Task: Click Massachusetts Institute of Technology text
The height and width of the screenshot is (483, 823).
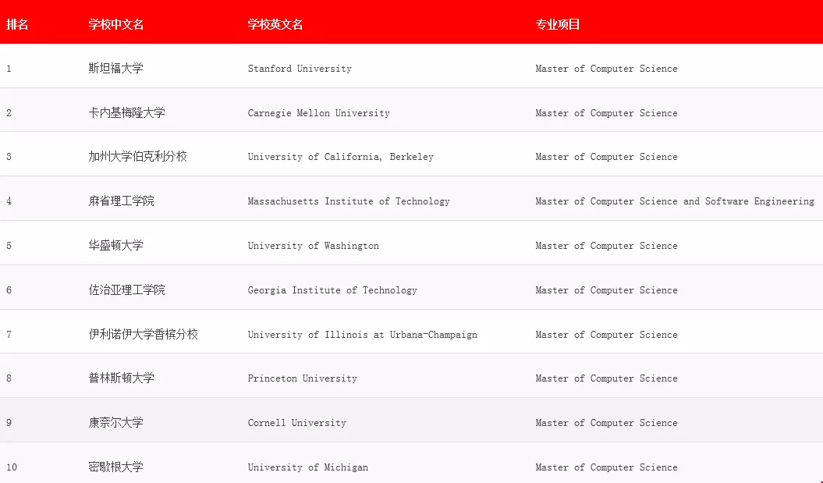Action: (349, 201)
